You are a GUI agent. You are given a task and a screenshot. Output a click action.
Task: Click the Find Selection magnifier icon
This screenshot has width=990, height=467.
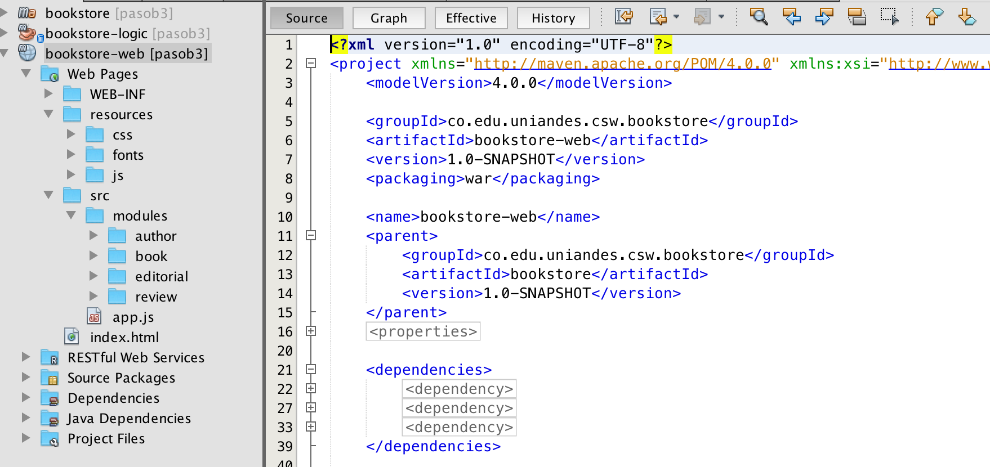coord(759,17)
